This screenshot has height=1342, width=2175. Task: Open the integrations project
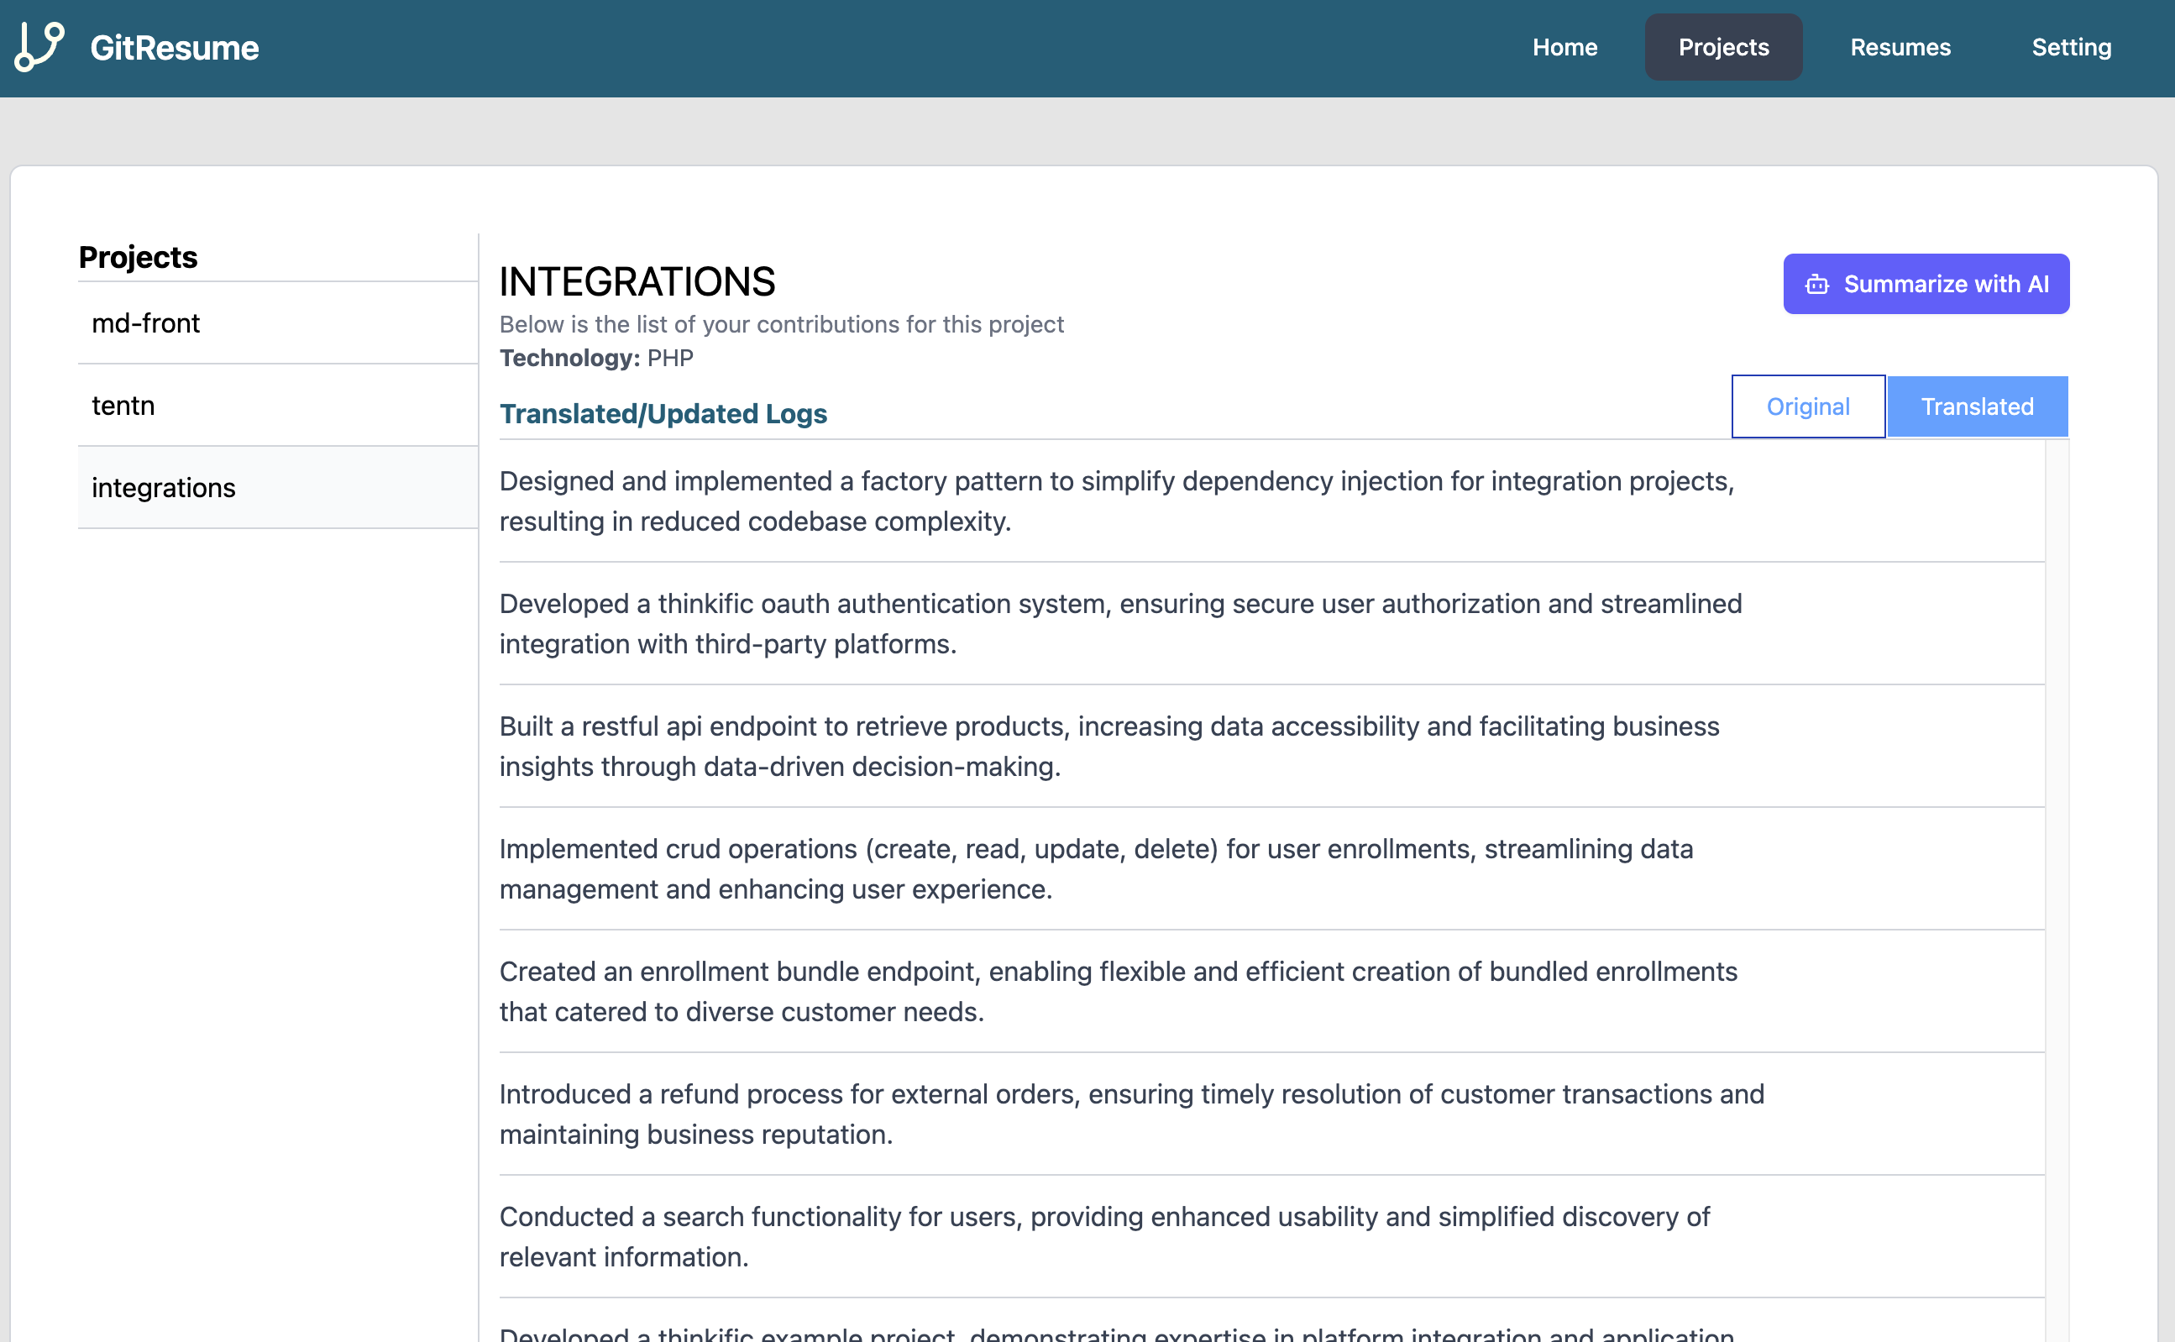pos(163,487)
